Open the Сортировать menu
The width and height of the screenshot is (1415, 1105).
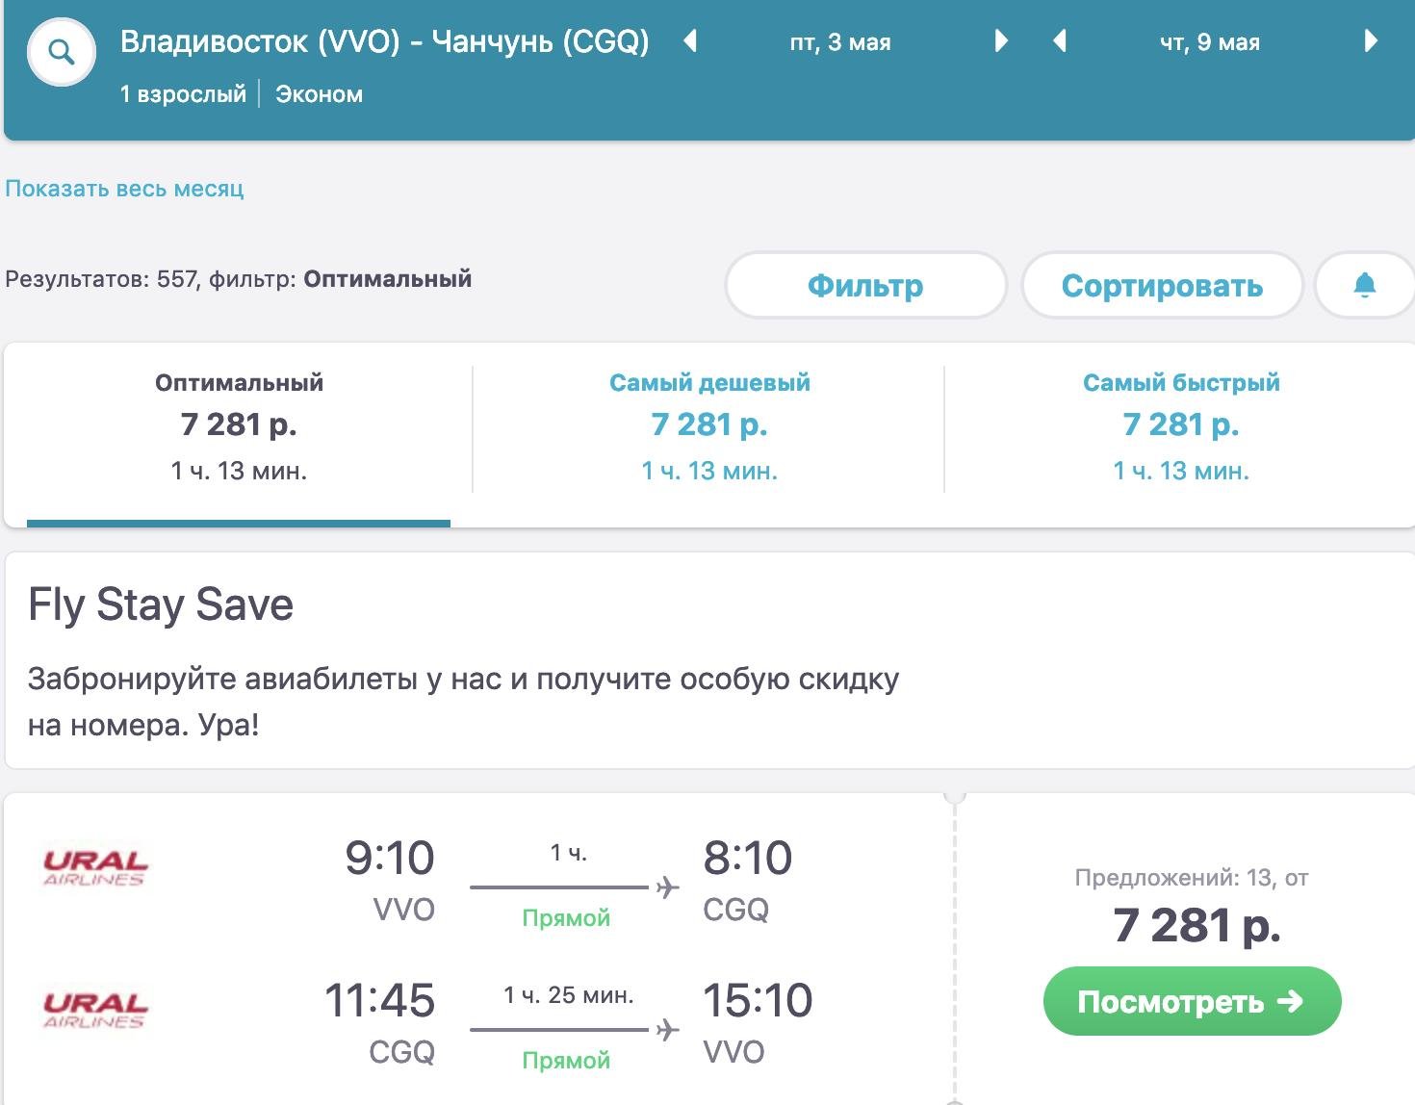(x=1161, y=285)
